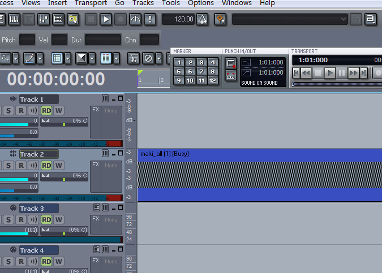Select the pencil draw tool

point(29,58)
